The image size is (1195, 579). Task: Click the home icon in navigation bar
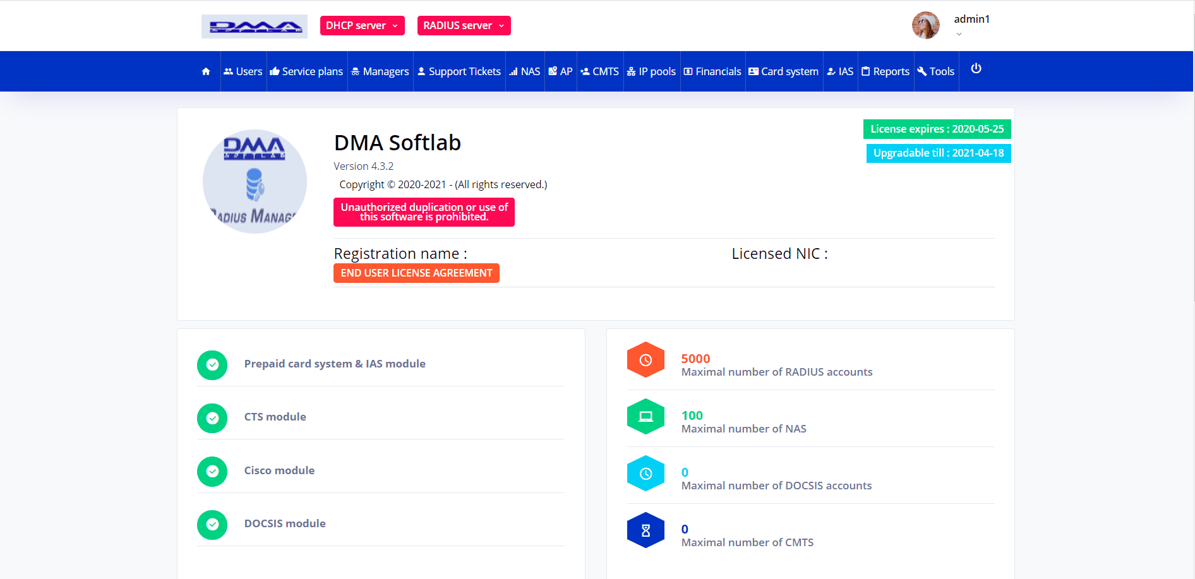point(206,71)
